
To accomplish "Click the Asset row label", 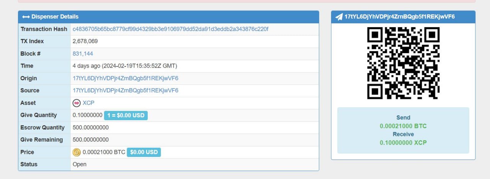I will point(28,103).
